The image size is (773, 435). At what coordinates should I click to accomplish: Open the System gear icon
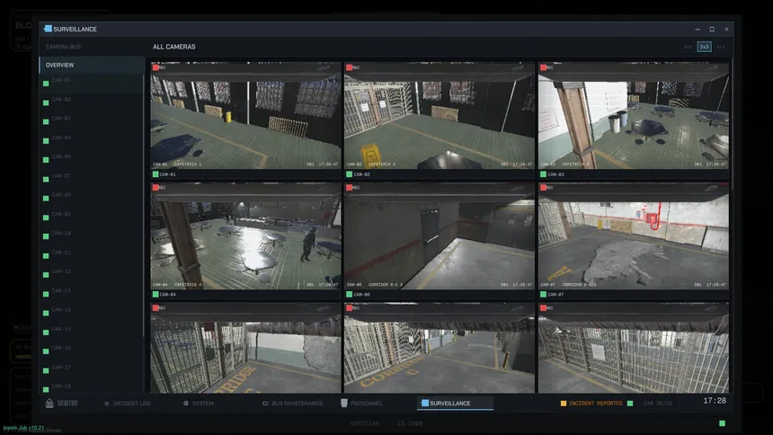[x=186, y=403]
